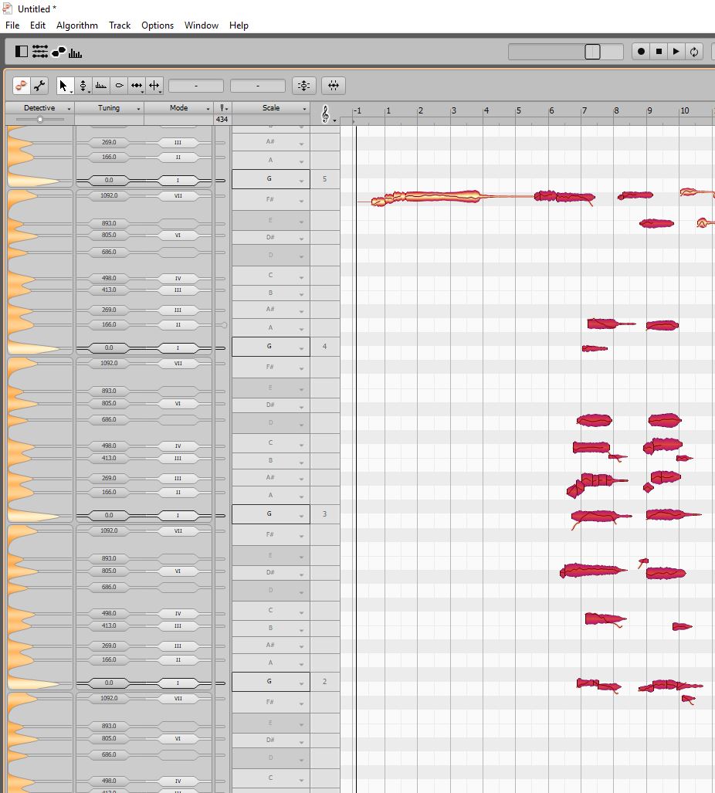Viewport: 715px width, 793px height.
Task: Select the Main arrow tool
Action: point(63,86)
